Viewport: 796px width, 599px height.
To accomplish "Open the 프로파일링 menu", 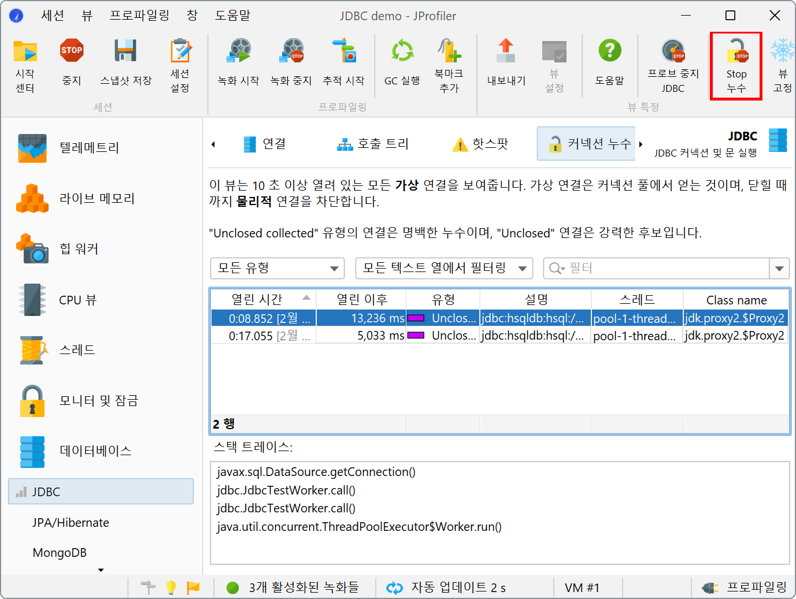I will tap(139, 16).
